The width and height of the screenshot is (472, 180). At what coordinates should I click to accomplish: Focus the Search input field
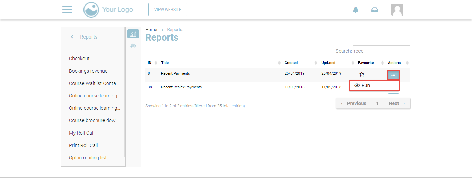coord(381,51)
